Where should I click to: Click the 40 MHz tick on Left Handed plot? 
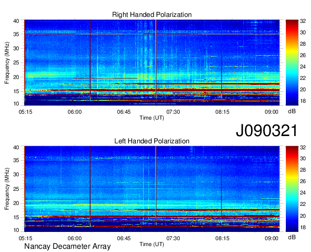[x=16, y=147]
